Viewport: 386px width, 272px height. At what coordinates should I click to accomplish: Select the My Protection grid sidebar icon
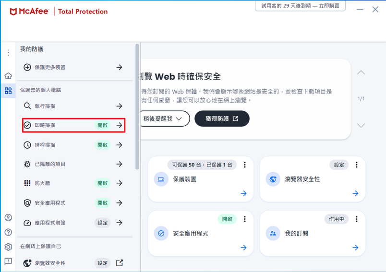pos(8,91)
